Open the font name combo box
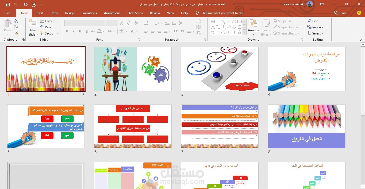This screenshot has height=189, width=365. [x=84, y=23]
